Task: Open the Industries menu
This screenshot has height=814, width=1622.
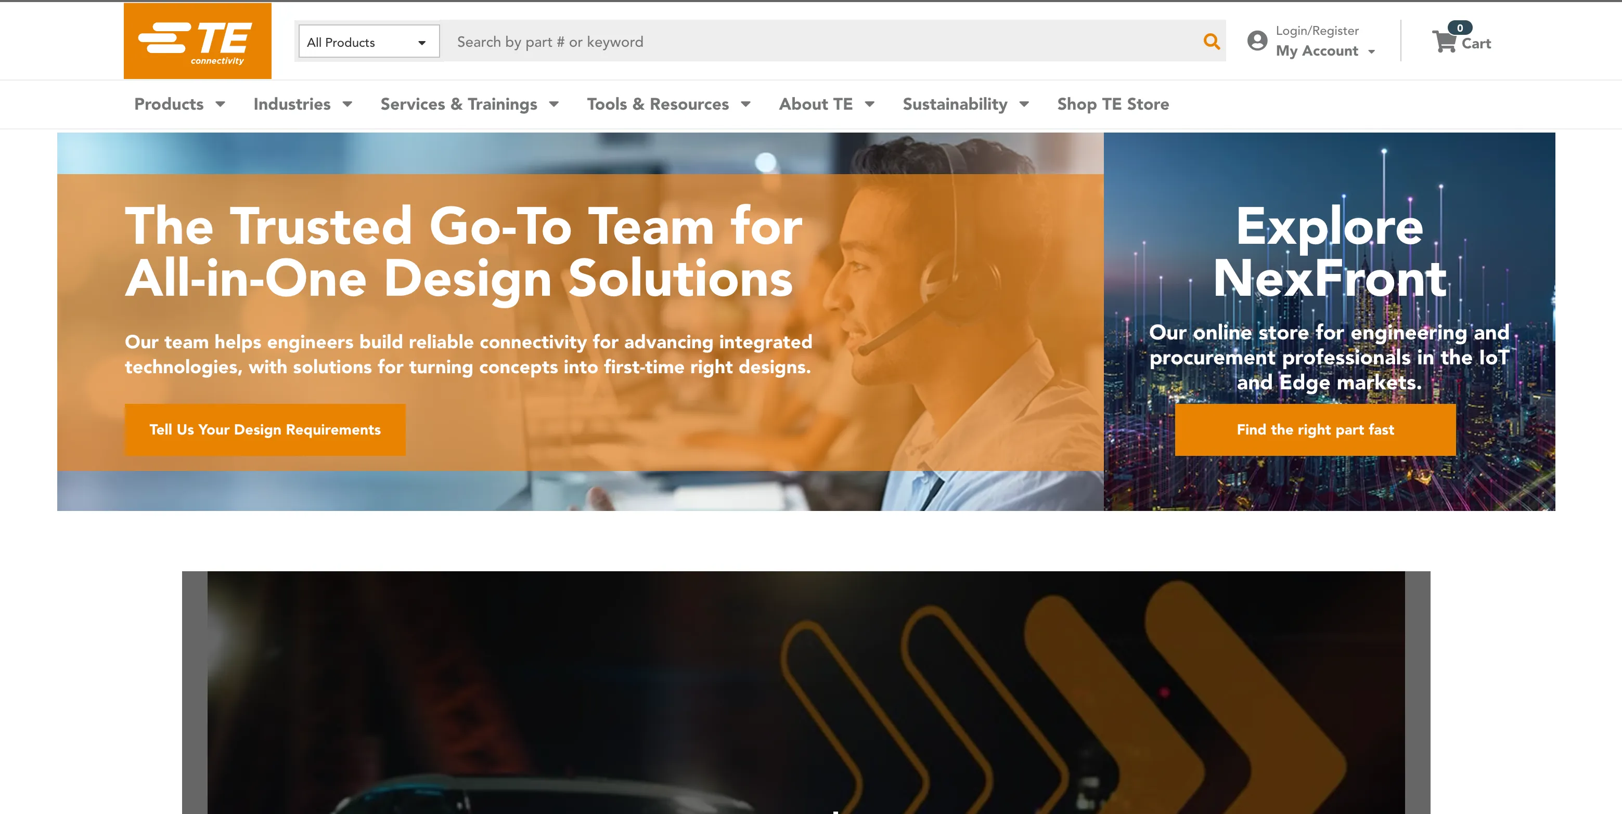Action: click(302, 104)
